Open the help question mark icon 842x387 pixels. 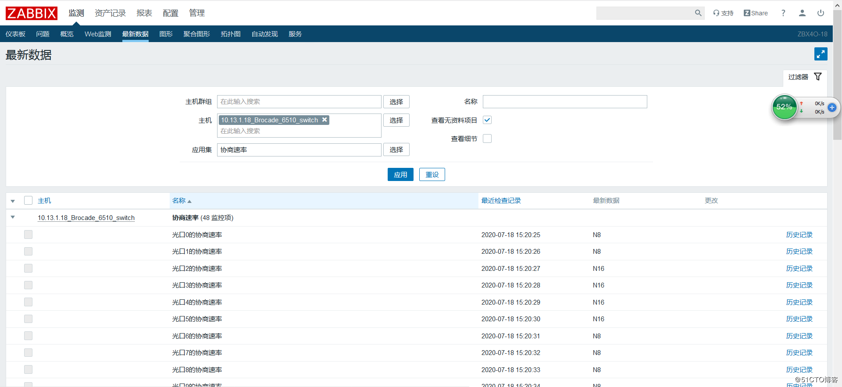(x=783, y=13)
